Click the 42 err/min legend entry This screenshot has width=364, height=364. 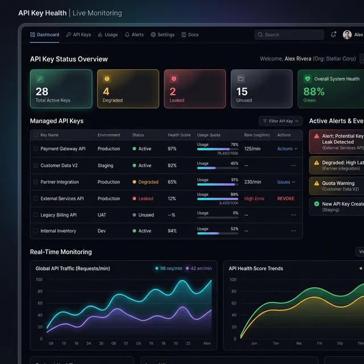tap(198, 268)
